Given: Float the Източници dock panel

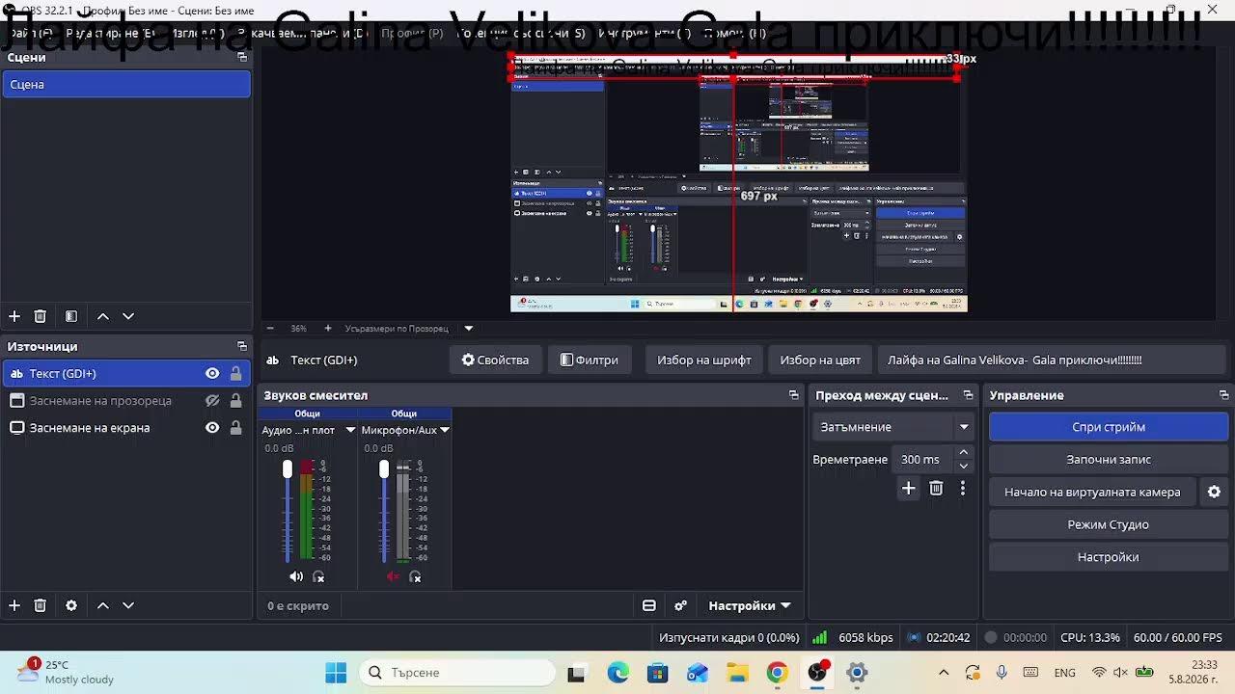Looking at the screenshot, I should (242, 346).
